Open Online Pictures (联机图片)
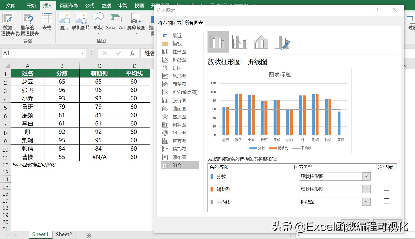Viewport: 415px width, 239px height. (x=81, y=22)
